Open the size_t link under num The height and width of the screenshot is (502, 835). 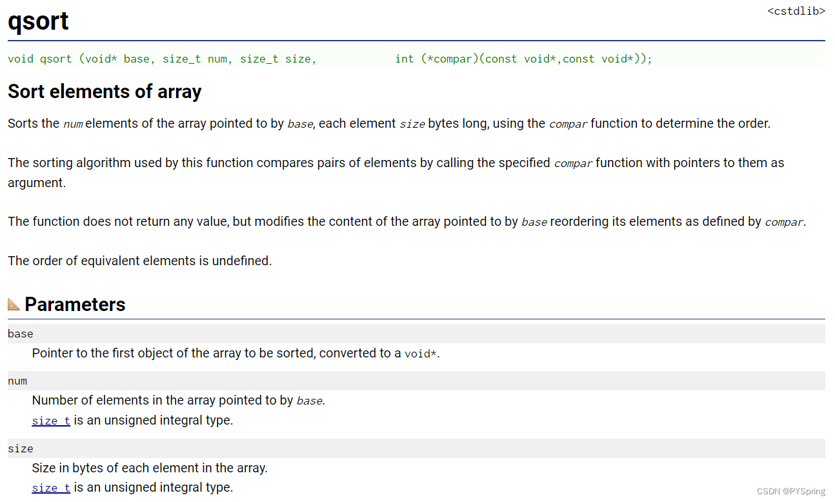(51, 421)
